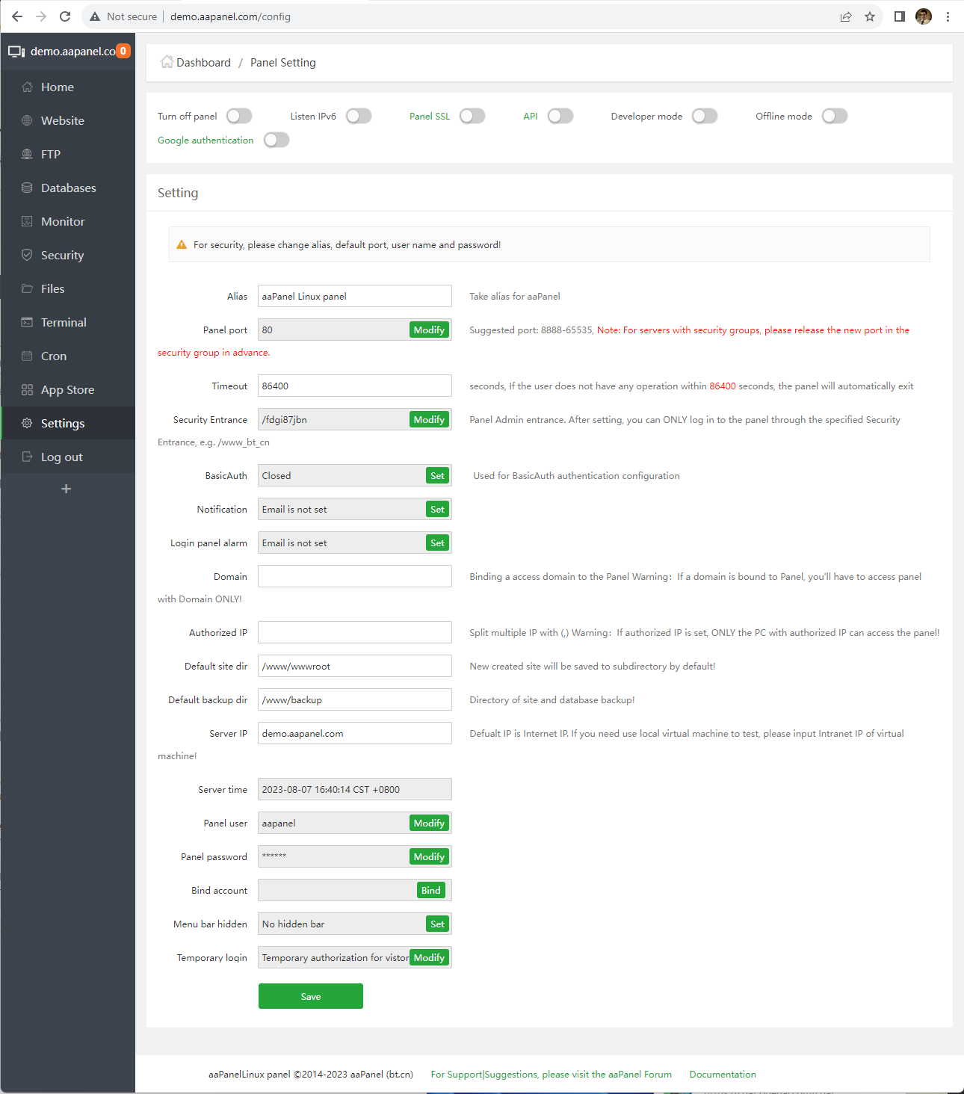Click the Databases icon in sidebar

click(x=27, y=188)
